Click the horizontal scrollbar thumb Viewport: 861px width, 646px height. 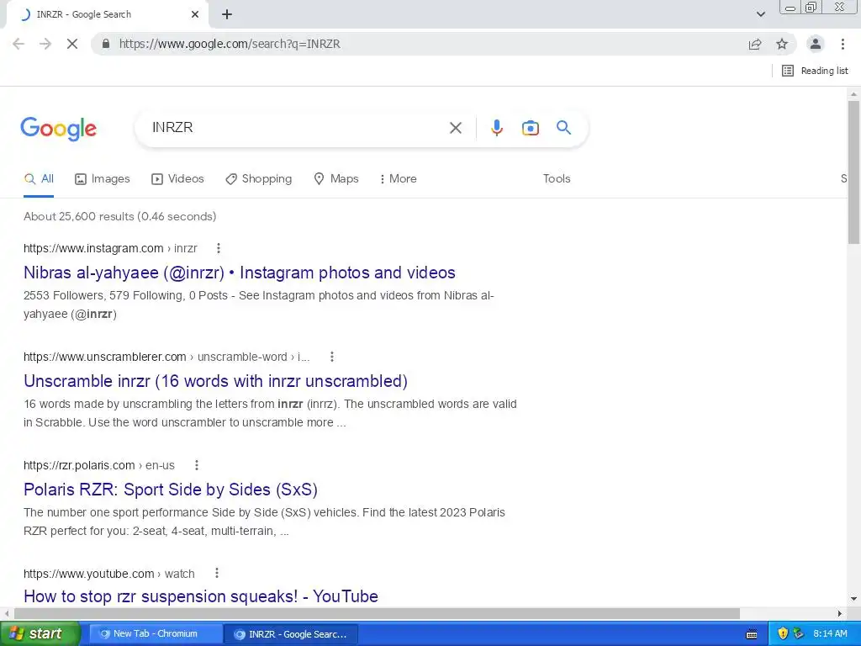point(377,613)
